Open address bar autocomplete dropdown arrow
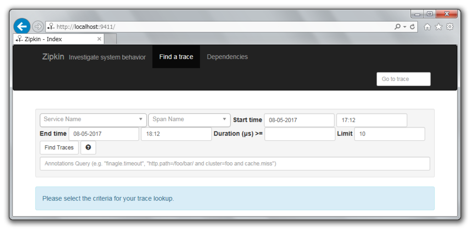470x229 pixels. pyautogui.click(x=405, y=27)
